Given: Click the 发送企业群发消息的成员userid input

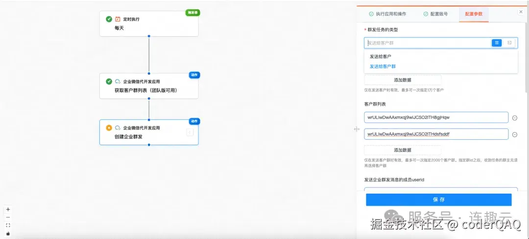Looking at the screenshot, I should pyautogui.click(x=441, y=190).
